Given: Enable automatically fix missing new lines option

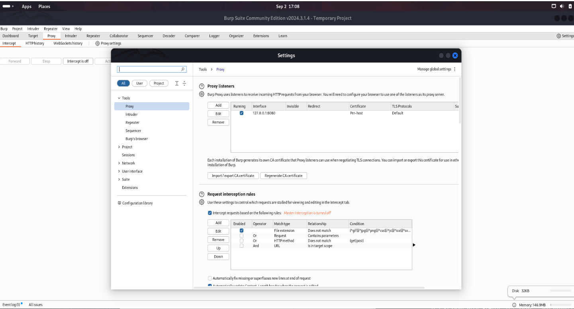Looking at the screenshot, I should [x=210, y=278].
